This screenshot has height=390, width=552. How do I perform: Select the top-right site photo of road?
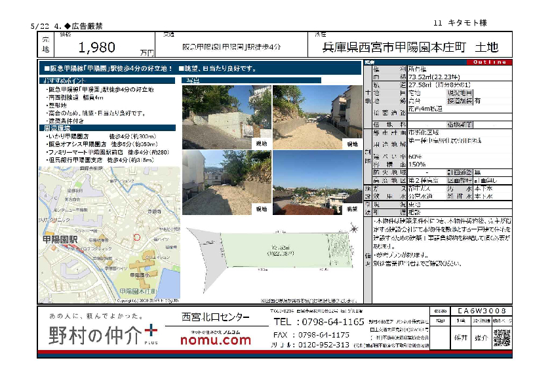[x=317, y=116]
